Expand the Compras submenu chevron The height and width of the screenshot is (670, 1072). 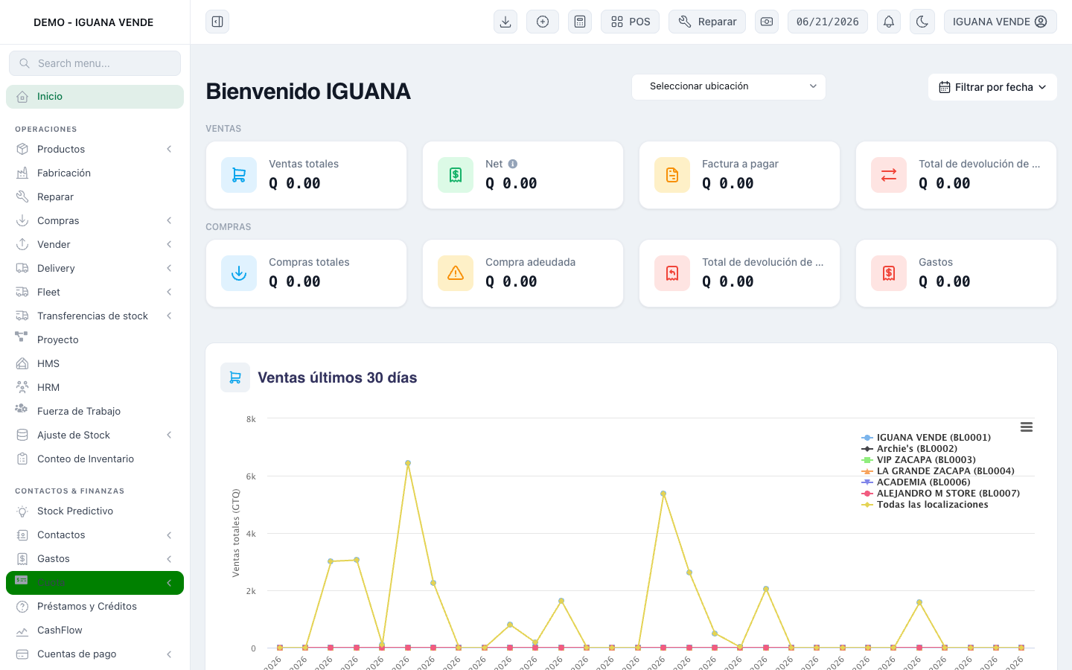[x=169, y=220]
